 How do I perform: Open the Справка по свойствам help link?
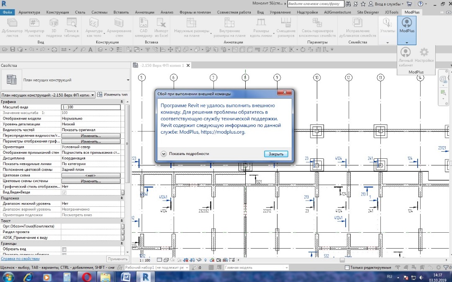[x=20, y=259]
